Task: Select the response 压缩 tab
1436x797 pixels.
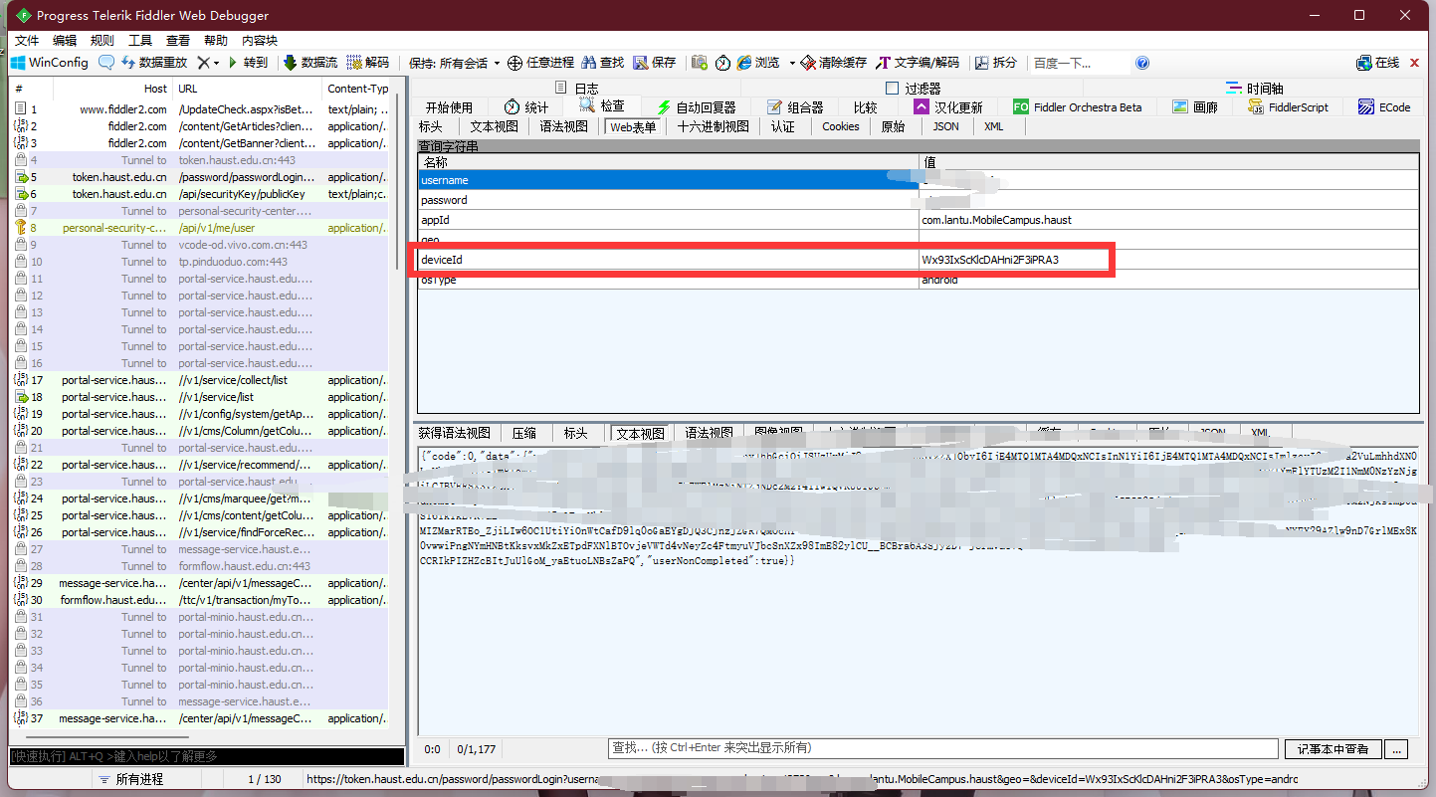Action: pos(524,433)
